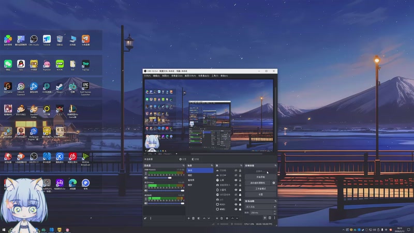Open advanced audio properties in mixer toolbar

[145, 218]
